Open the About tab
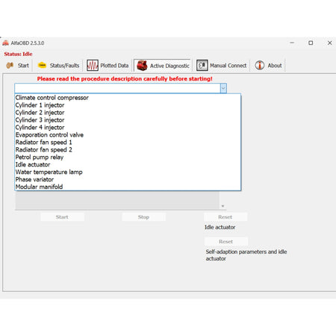 click(268, 66)
